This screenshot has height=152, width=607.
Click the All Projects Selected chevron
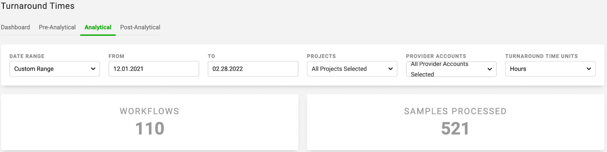click(390, 69)
